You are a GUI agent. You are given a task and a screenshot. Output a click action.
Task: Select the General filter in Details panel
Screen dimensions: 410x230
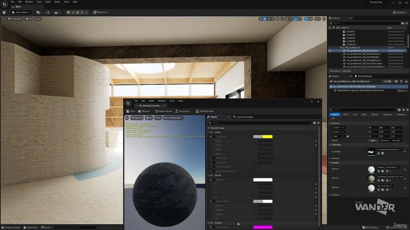coord(334,114)
